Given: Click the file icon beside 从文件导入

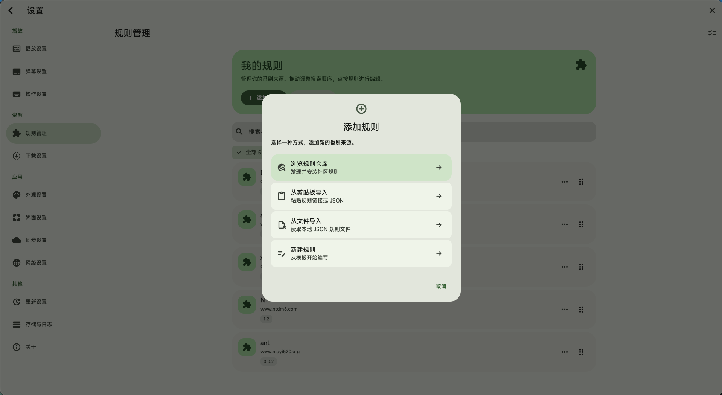Looking at the screenshot, I should point(282,225).
